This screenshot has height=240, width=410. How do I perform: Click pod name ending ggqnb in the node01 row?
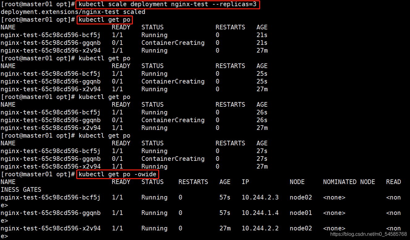(x=51, y=213)
